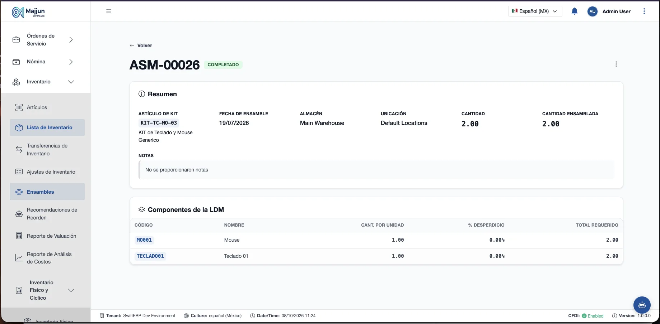Open the chatbot assistant floating button
This screenshot has height=324, width=660.
coord(642,305)
